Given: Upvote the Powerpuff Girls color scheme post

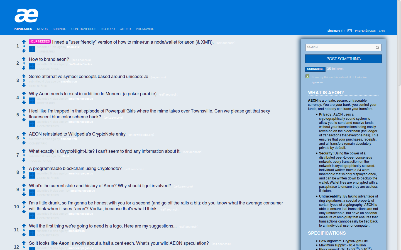Looking at the screenshot, I should [24, 111].
